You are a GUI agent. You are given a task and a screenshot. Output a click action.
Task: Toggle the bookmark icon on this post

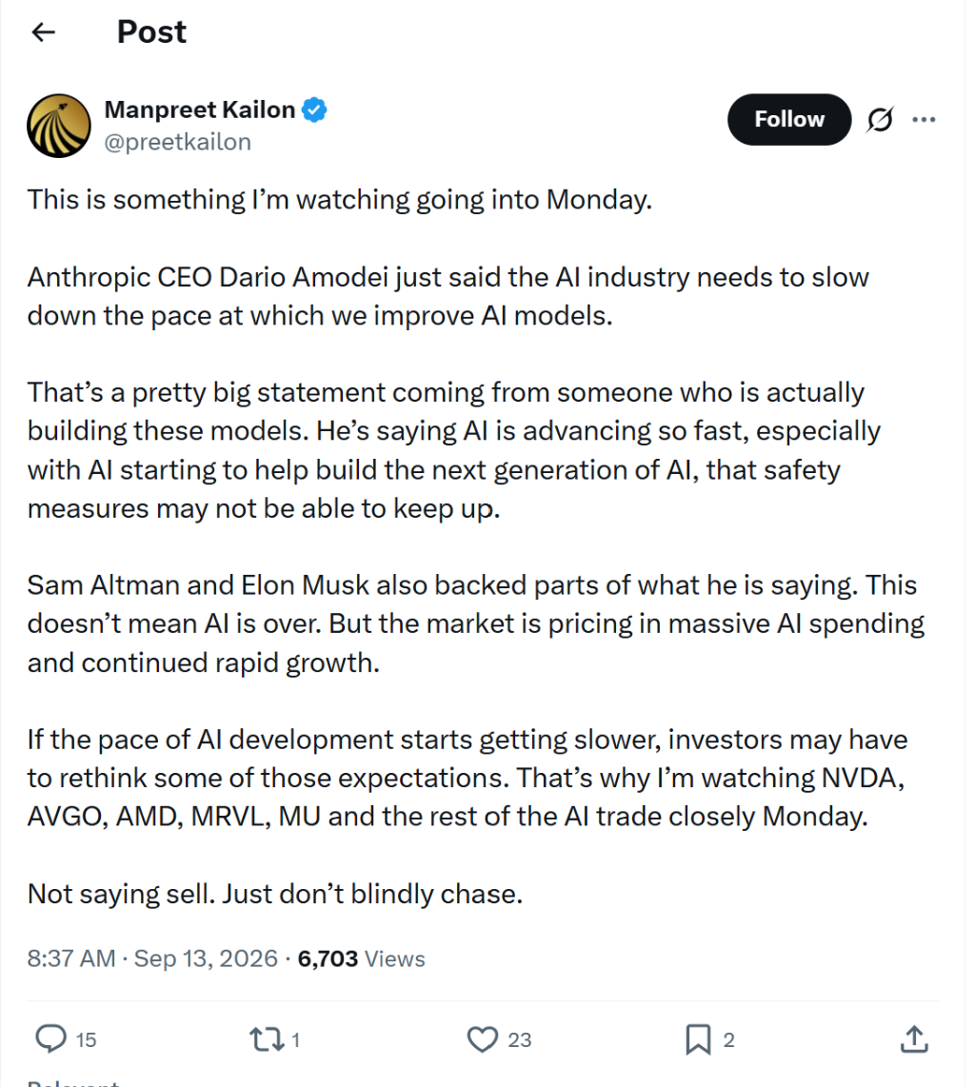698,1039
